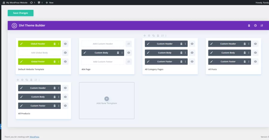Delete template using trash above All Products

pyautogui.click(x=31, y=80)
